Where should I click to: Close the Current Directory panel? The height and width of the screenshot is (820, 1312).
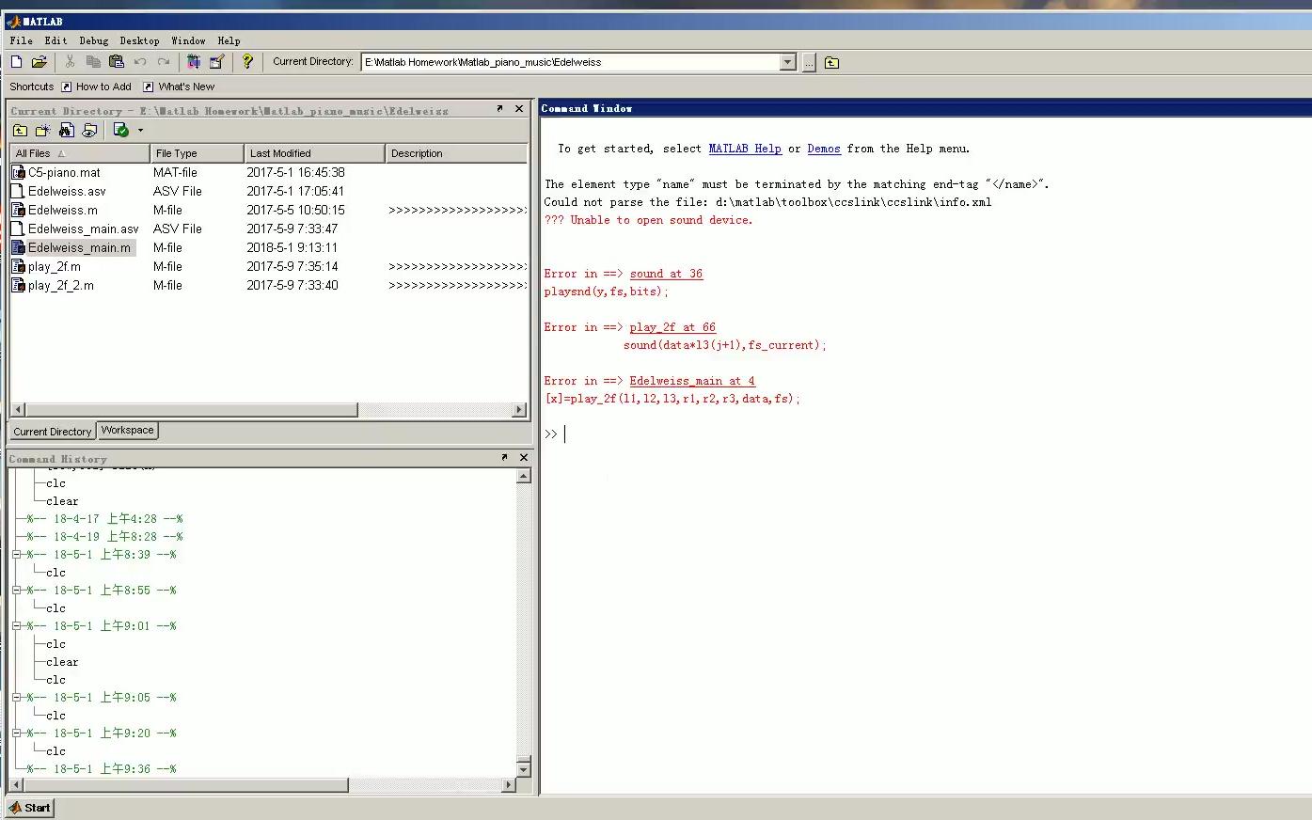point(519,109)
